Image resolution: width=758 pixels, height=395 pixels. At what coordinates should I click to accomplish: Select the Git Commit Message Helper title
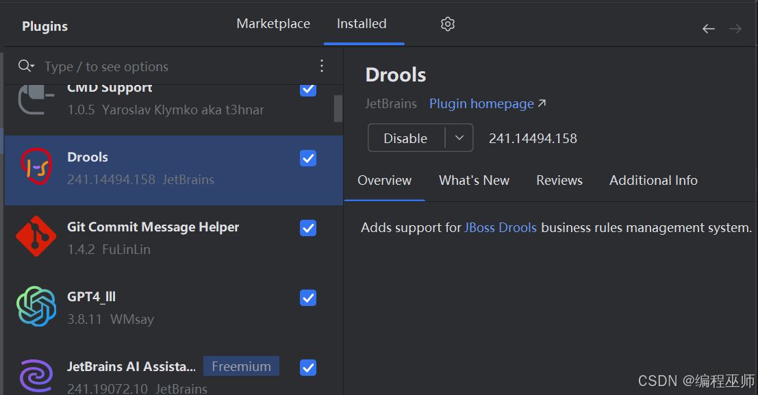pyautogui.click(x=153, y=227)
